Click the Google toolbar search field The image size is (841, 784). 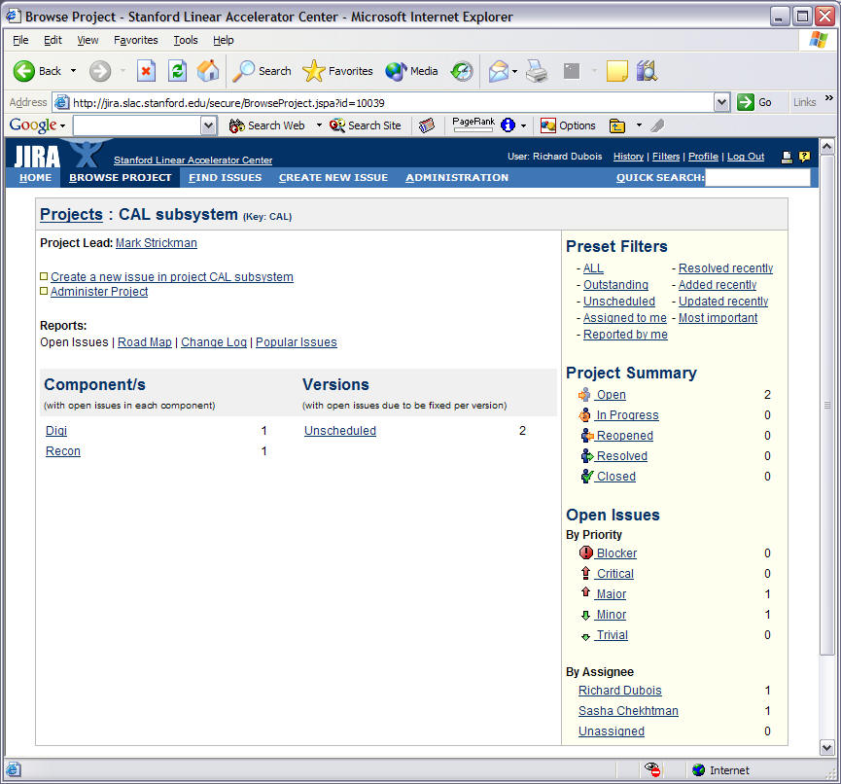click(137, 125)
